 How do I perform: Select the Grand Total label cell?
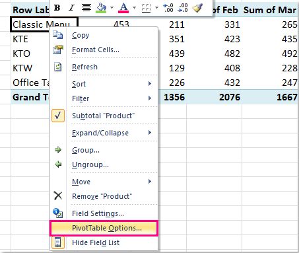(30, 97)
